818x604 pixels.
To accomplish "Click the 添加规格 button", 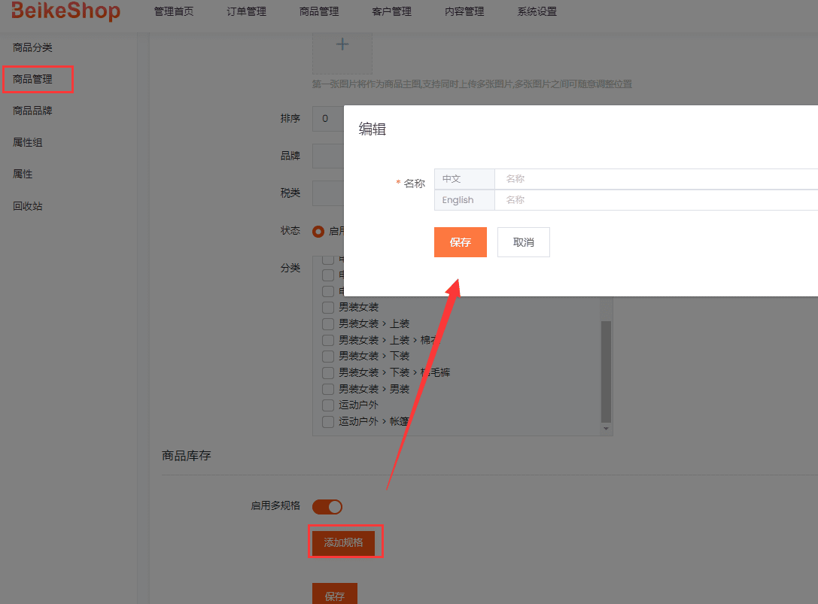I will tap(343, 542).
